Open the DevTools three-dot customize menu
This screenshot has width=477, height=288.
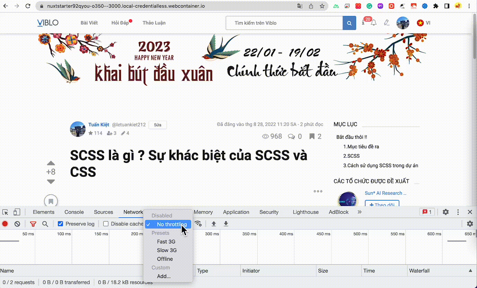pyautogui.click(x=458, y=212)
